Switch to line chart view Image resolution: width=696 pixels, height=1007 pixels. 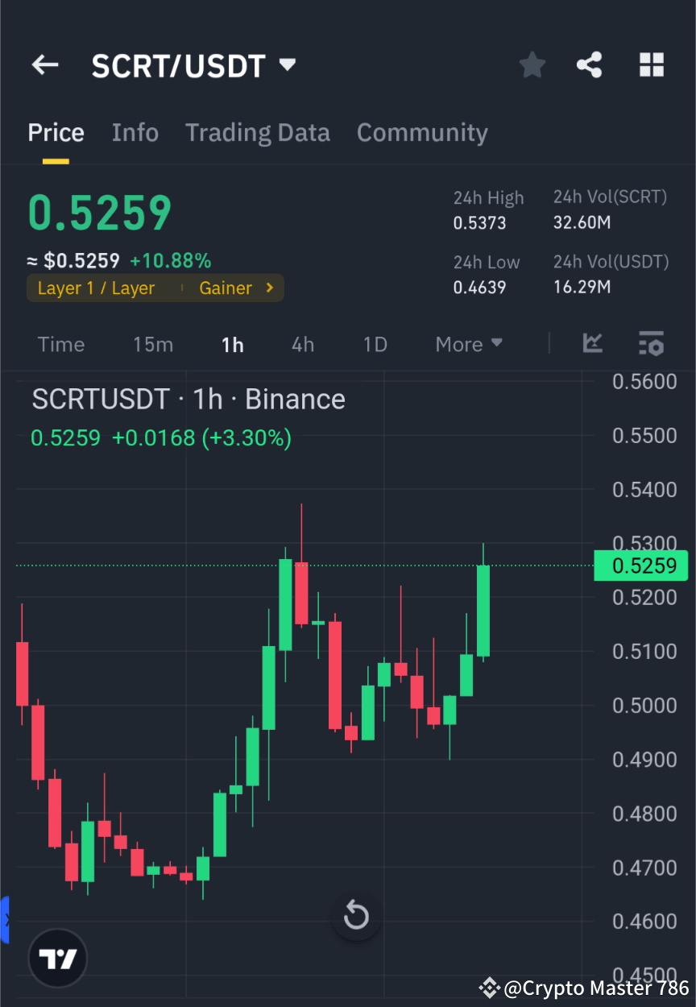593,344
